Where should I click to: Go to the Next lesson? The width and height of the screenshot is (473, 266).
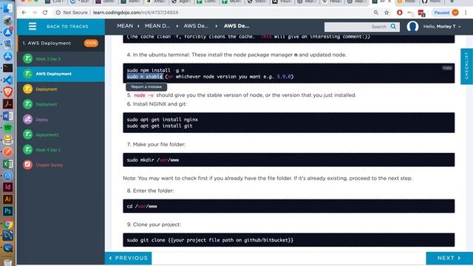[449, 258]
